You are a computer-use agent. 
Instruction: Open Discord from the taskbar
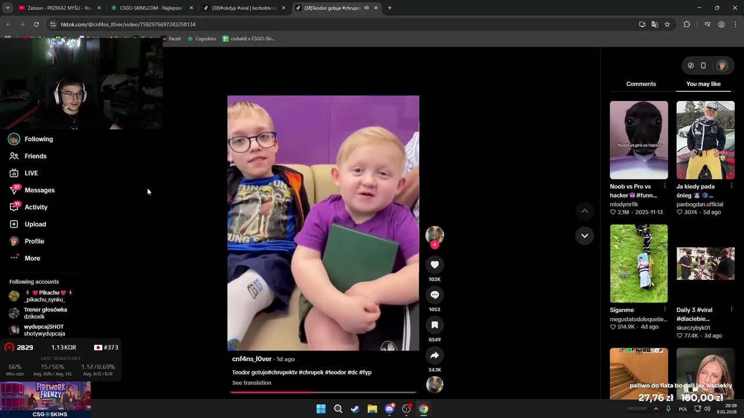(x=389, y=409)
